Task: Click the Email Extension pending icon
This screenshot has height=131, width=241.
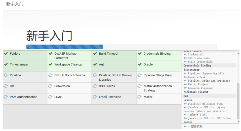Action: pos(95,97)
